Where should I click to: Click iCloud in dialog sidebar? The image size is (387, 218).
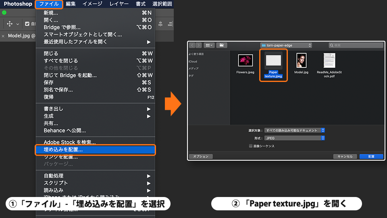click(x=193, y=61)
